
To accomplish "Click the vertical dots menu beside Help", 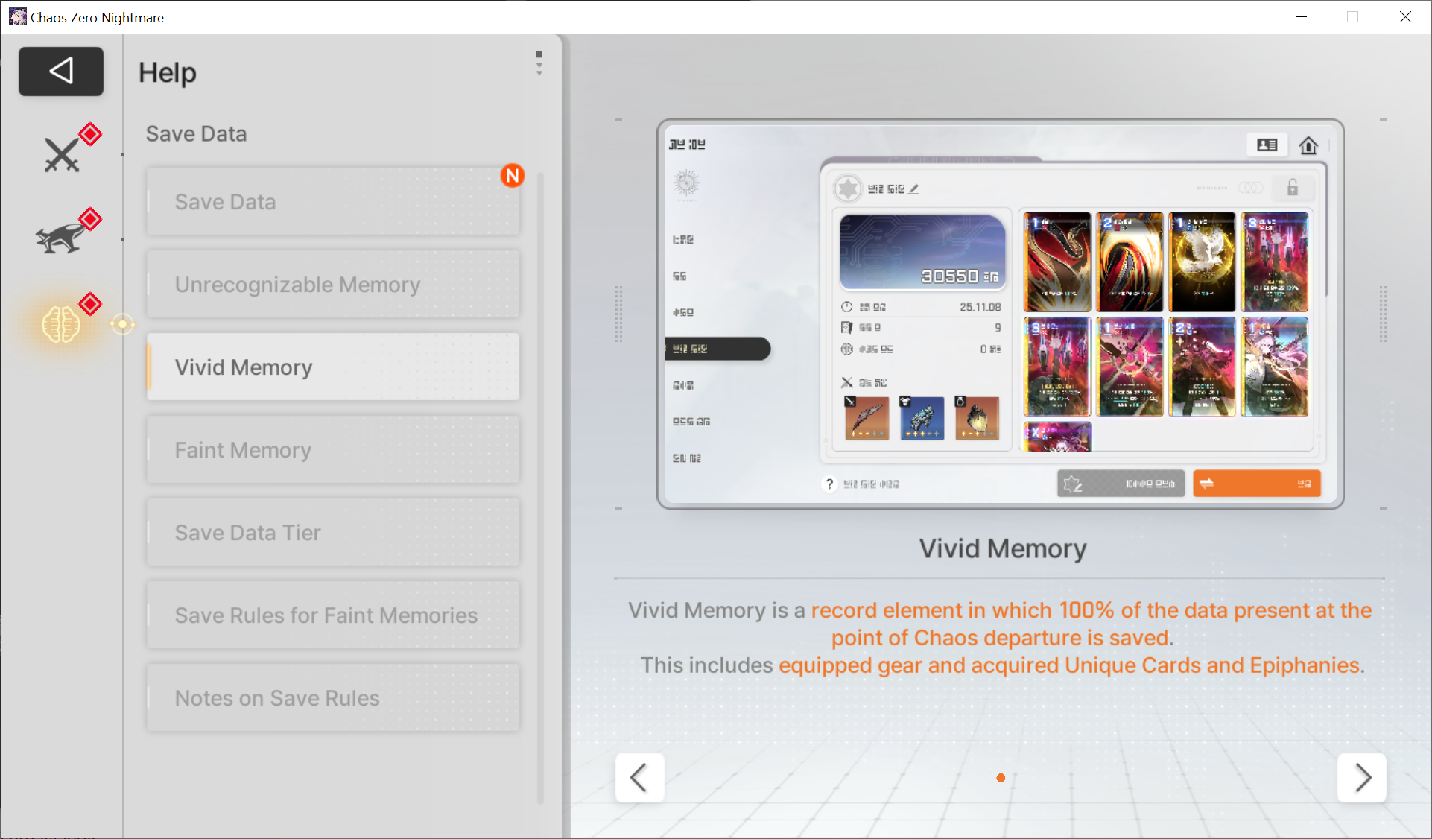I will [539, 63].
